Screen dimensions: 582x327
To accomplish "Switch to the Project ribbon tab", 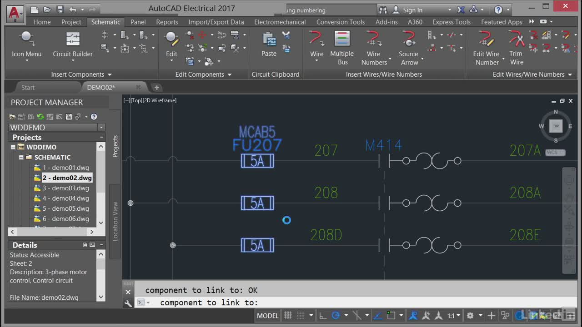I will 71,22.
